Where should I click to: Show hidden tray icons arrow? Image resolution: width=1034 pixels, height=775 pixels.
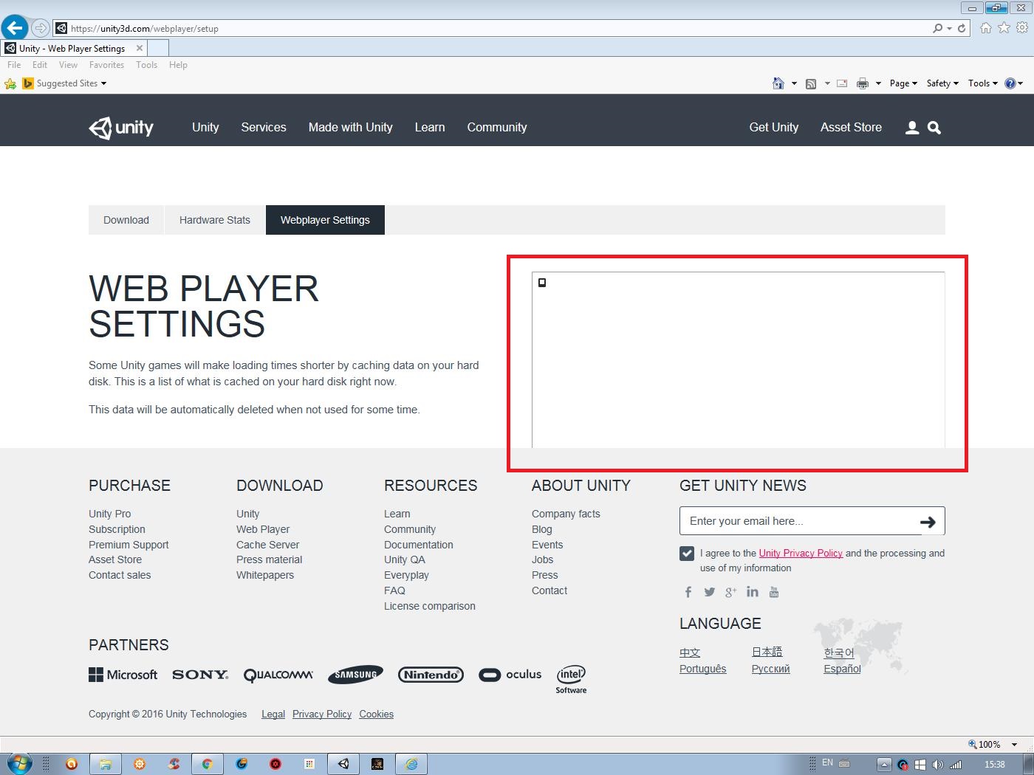click(883, 765)
